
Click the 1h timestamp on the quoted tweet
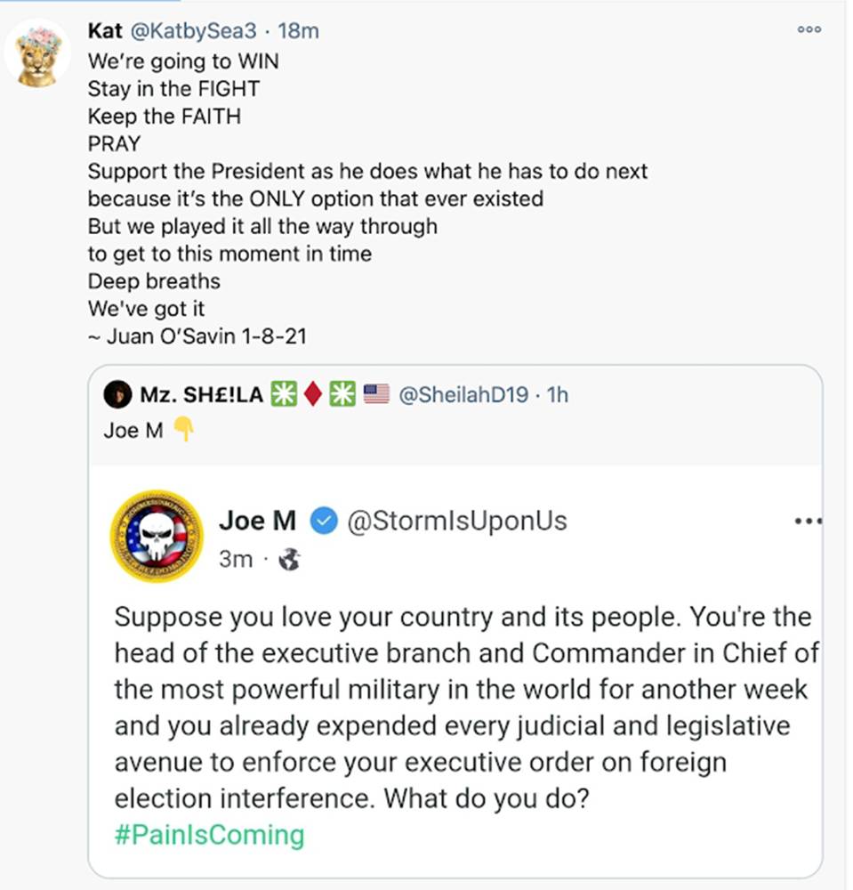558,394
